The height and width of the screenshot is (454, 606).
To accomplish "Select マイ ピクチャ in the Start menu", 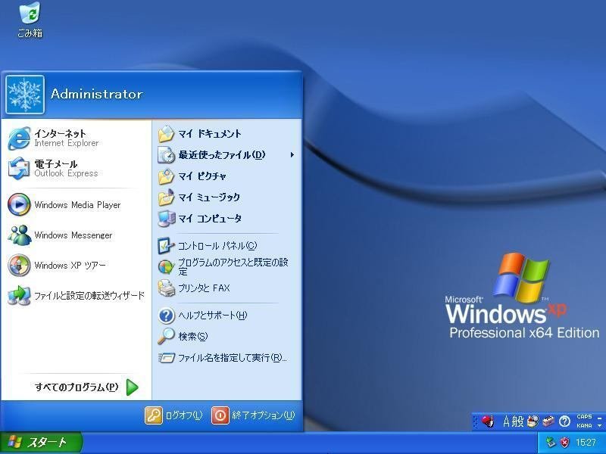I will (x=201, y=176).
